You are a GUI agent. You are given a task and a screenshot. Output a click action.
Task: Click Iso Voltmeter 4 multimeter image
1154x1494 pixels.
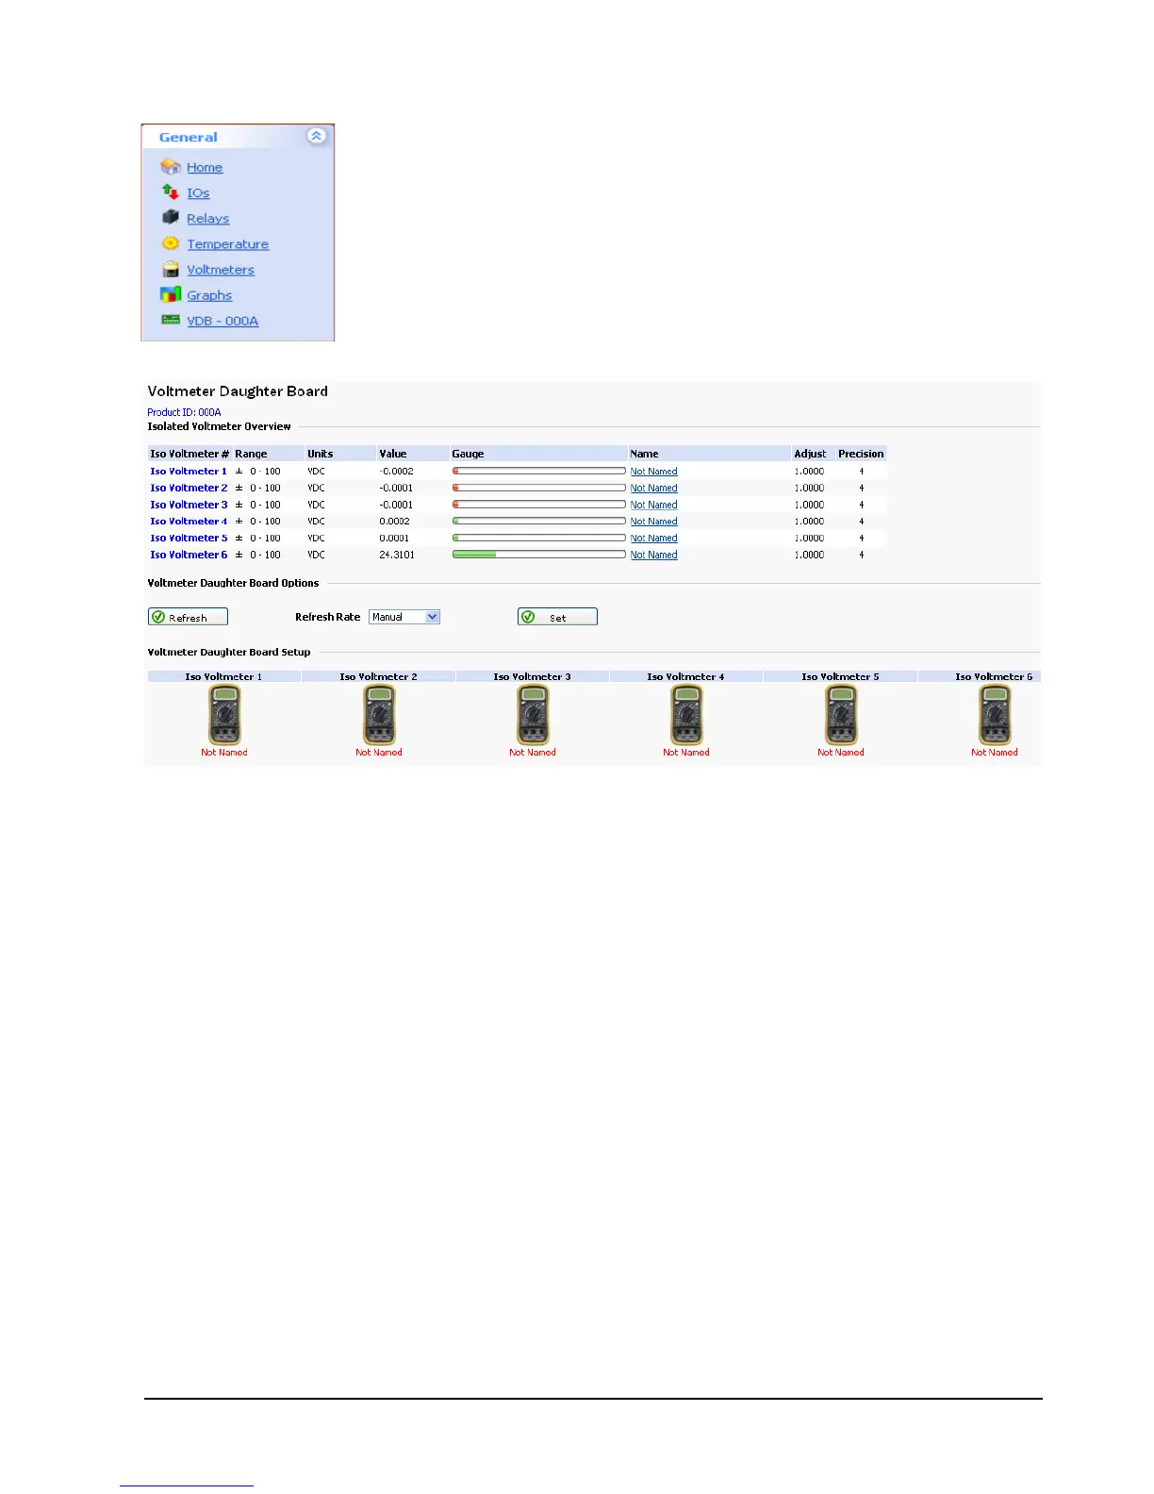coord(686,715)
